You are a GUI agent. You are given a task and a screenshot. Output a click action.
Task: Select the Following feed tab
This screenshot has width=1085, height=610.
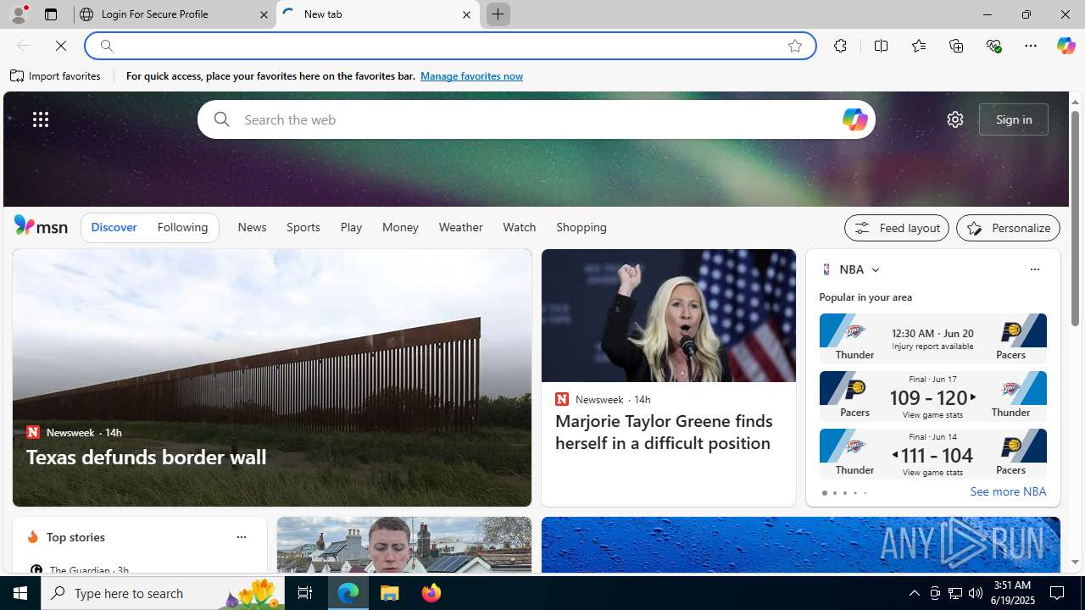click(182, 227)
